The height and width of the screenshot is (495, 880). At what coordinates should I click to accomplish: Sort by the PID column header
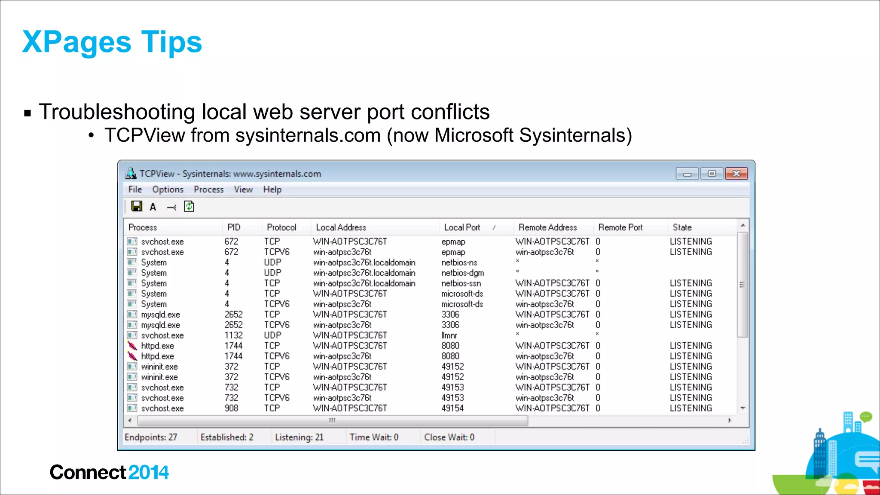[x=242, y=227]
